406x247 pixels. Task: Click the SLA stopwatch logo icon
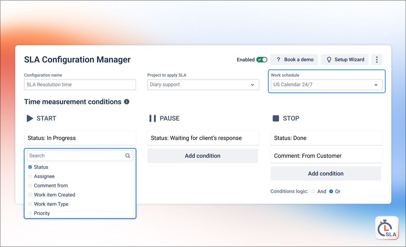[387, 228]
